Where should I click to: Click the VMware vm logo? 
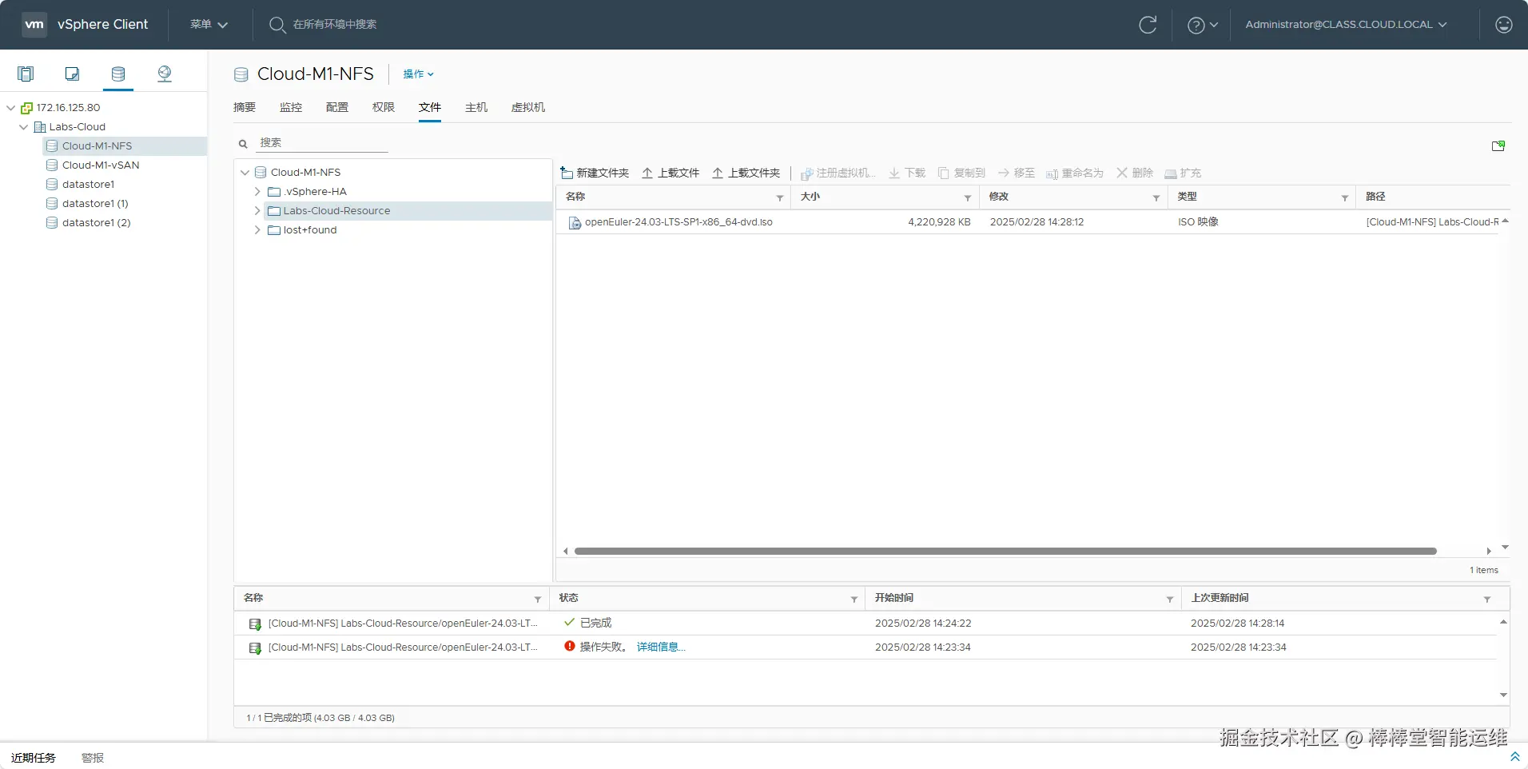[34, 24]
